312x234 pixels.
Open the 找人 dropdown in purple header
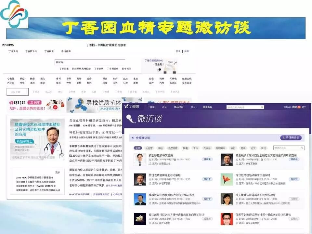194,107
